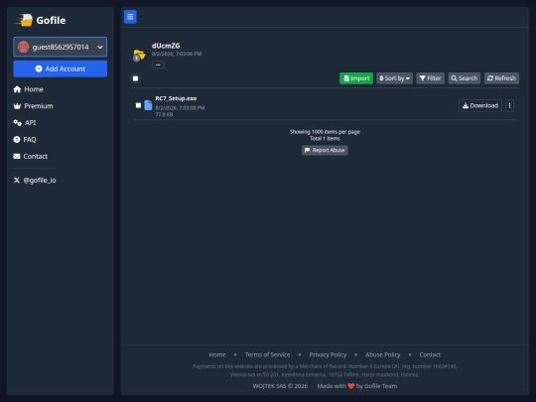Open the guest8562957014 account dropdown
This screenshot has width=536, height=402.
[61, 47]
